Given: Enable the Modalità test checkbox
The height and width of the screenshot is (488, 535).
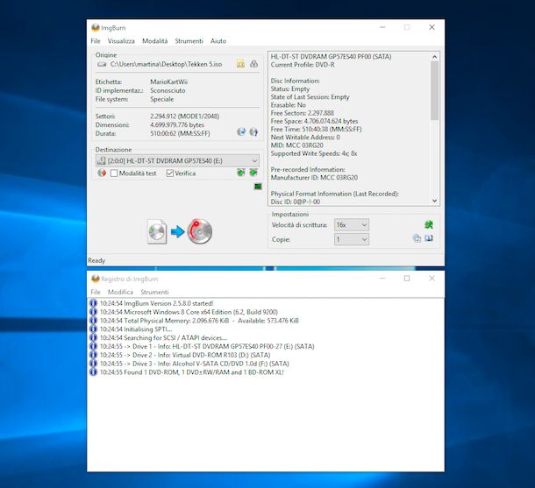Looking at the screenshot, I should [x=114, y=173].
